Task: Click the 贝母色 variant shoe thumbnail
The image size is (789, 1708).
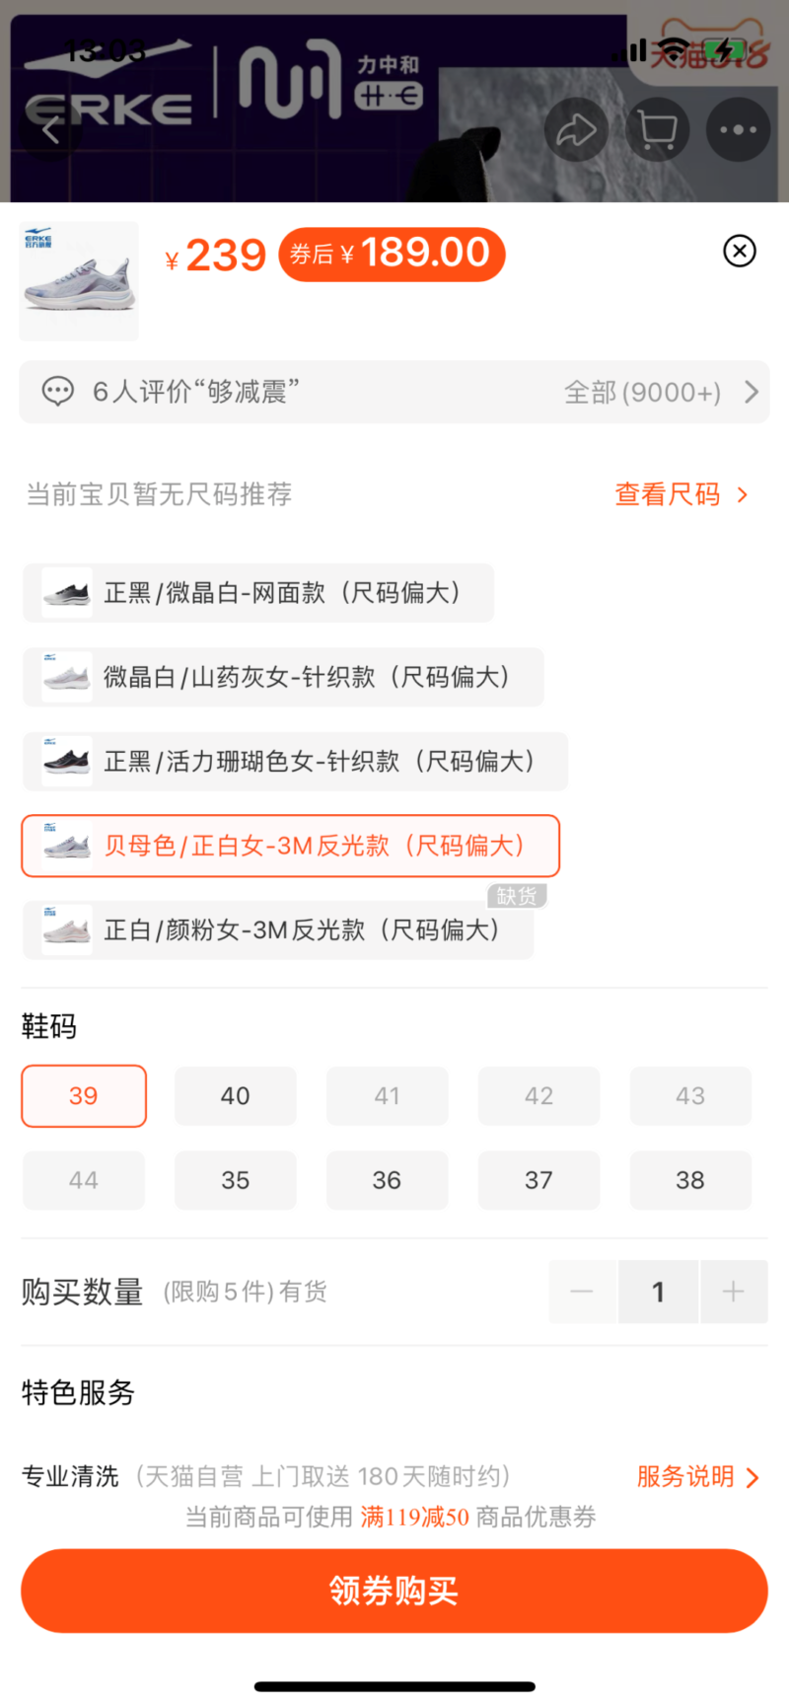Action: coord(65,846)
